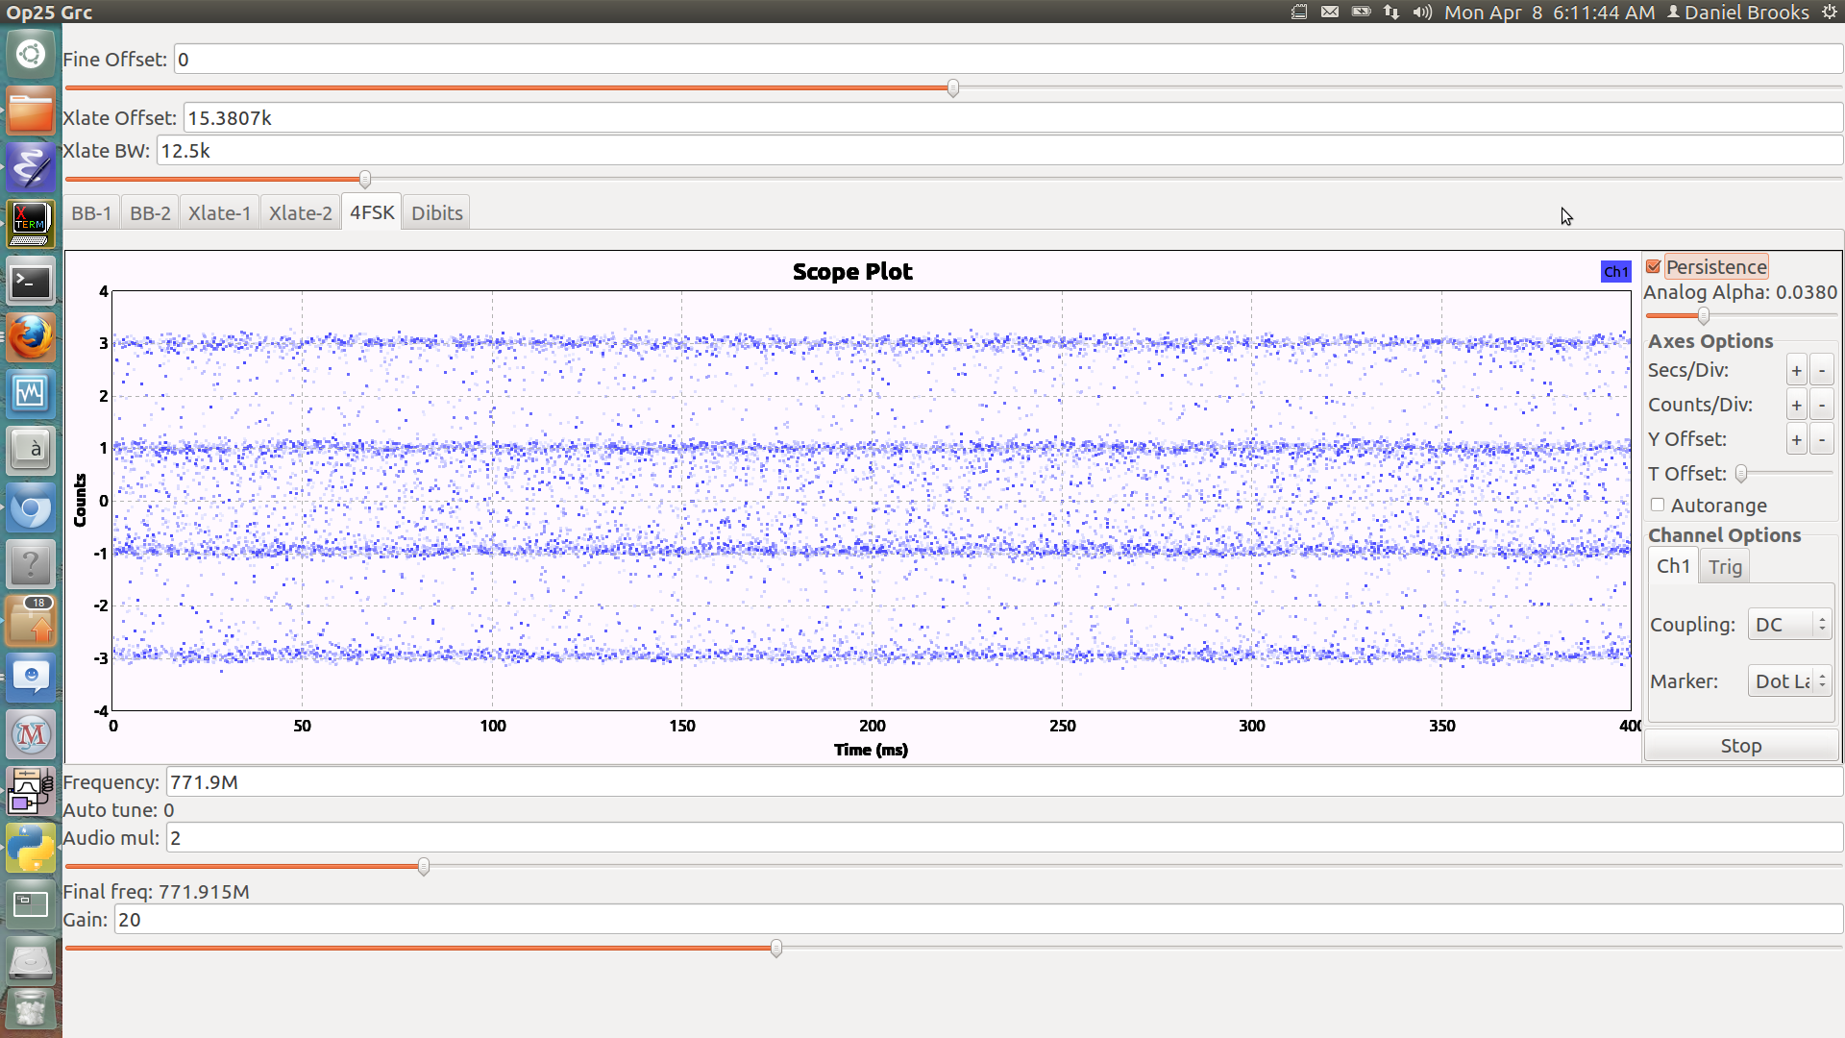Screen dimensions: 1845x1038
Task: Decrease Secs/Div with the minus button
Action: click(x=1821, y=371)
